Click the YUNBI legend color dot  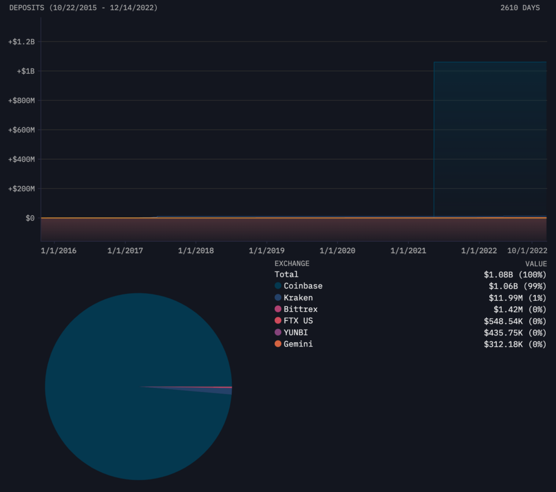point(278,332)
